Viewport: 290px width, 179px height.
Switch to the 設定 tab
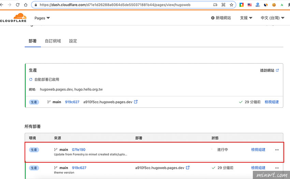73,41
